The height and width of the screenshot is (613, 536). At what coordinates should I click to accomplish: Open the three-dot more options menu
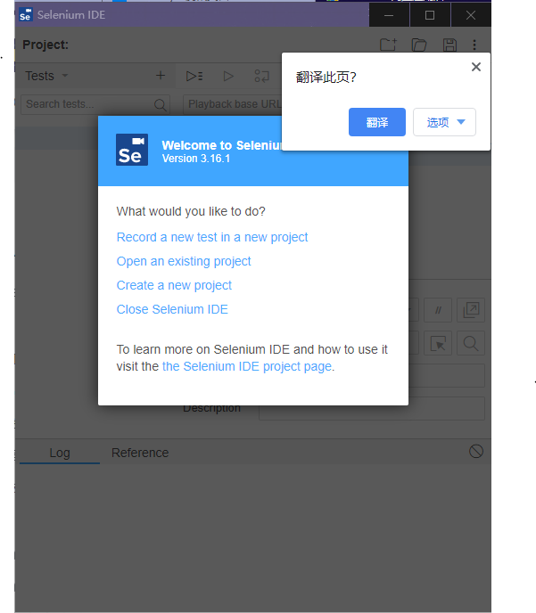474,45
